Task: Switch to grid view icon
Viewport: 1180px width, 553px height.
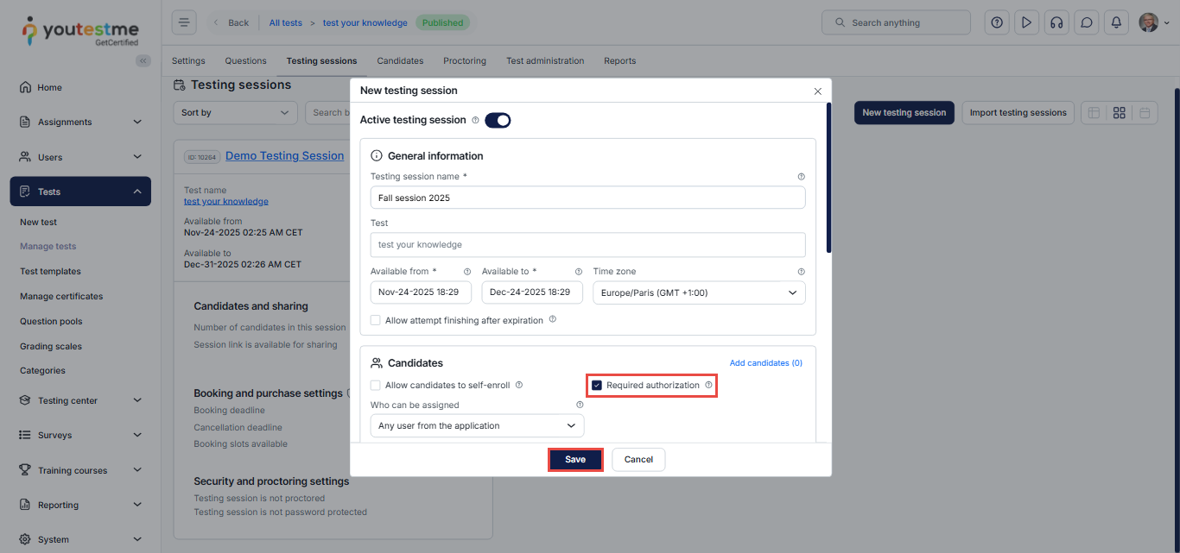Action: tap(1120, 113)
